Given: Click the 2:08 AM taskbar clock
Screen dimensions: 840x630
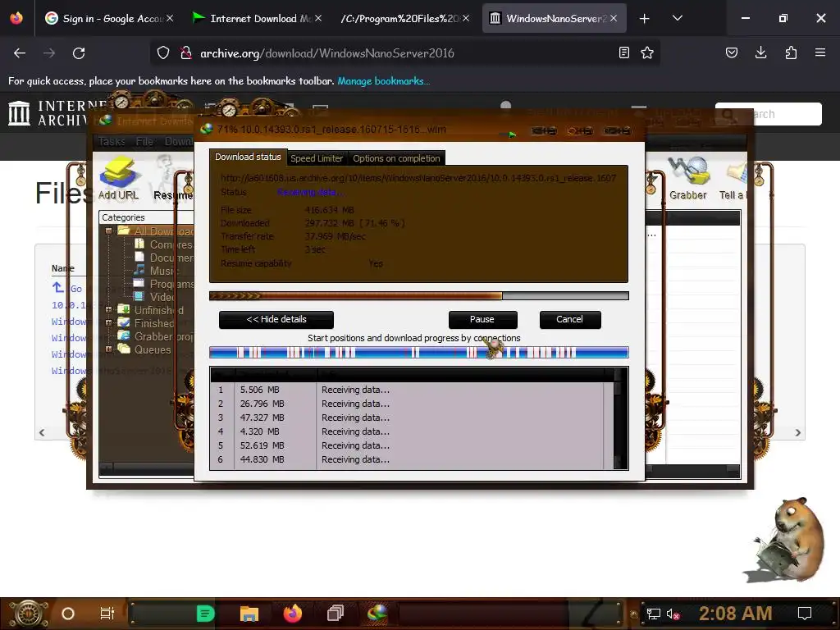Looking at the screenshot, I should pos(735,614).
